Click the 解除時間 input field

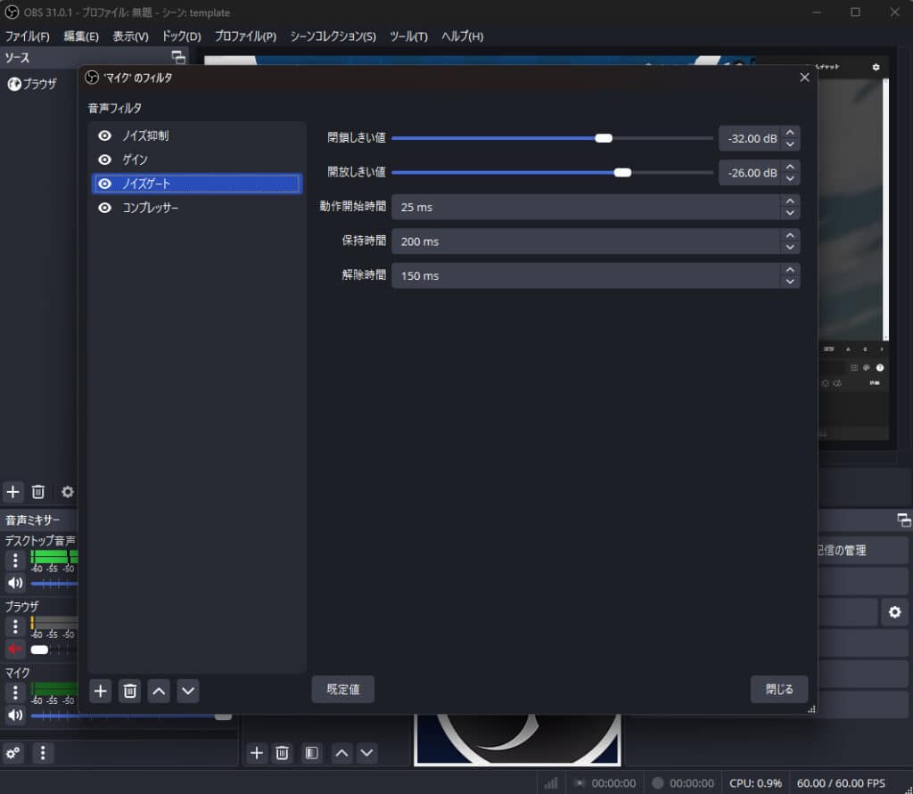(584, 275)
